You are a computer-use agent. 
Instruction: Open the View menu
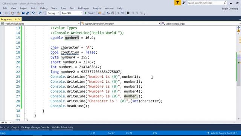click(x=14, y=8)
